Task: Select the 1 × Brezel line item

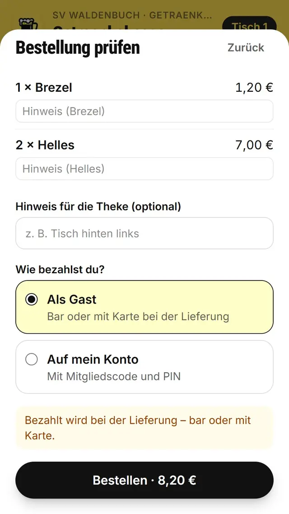Action: coord(44,88)
